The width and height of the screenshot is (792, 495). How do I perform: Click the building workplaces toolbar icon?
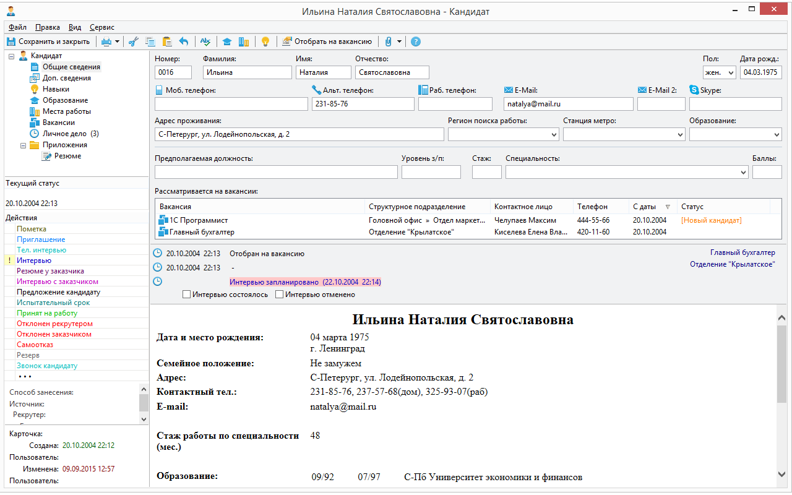244,41
